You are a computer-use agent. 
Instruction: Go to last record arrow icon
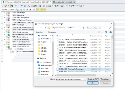point(25,6)
